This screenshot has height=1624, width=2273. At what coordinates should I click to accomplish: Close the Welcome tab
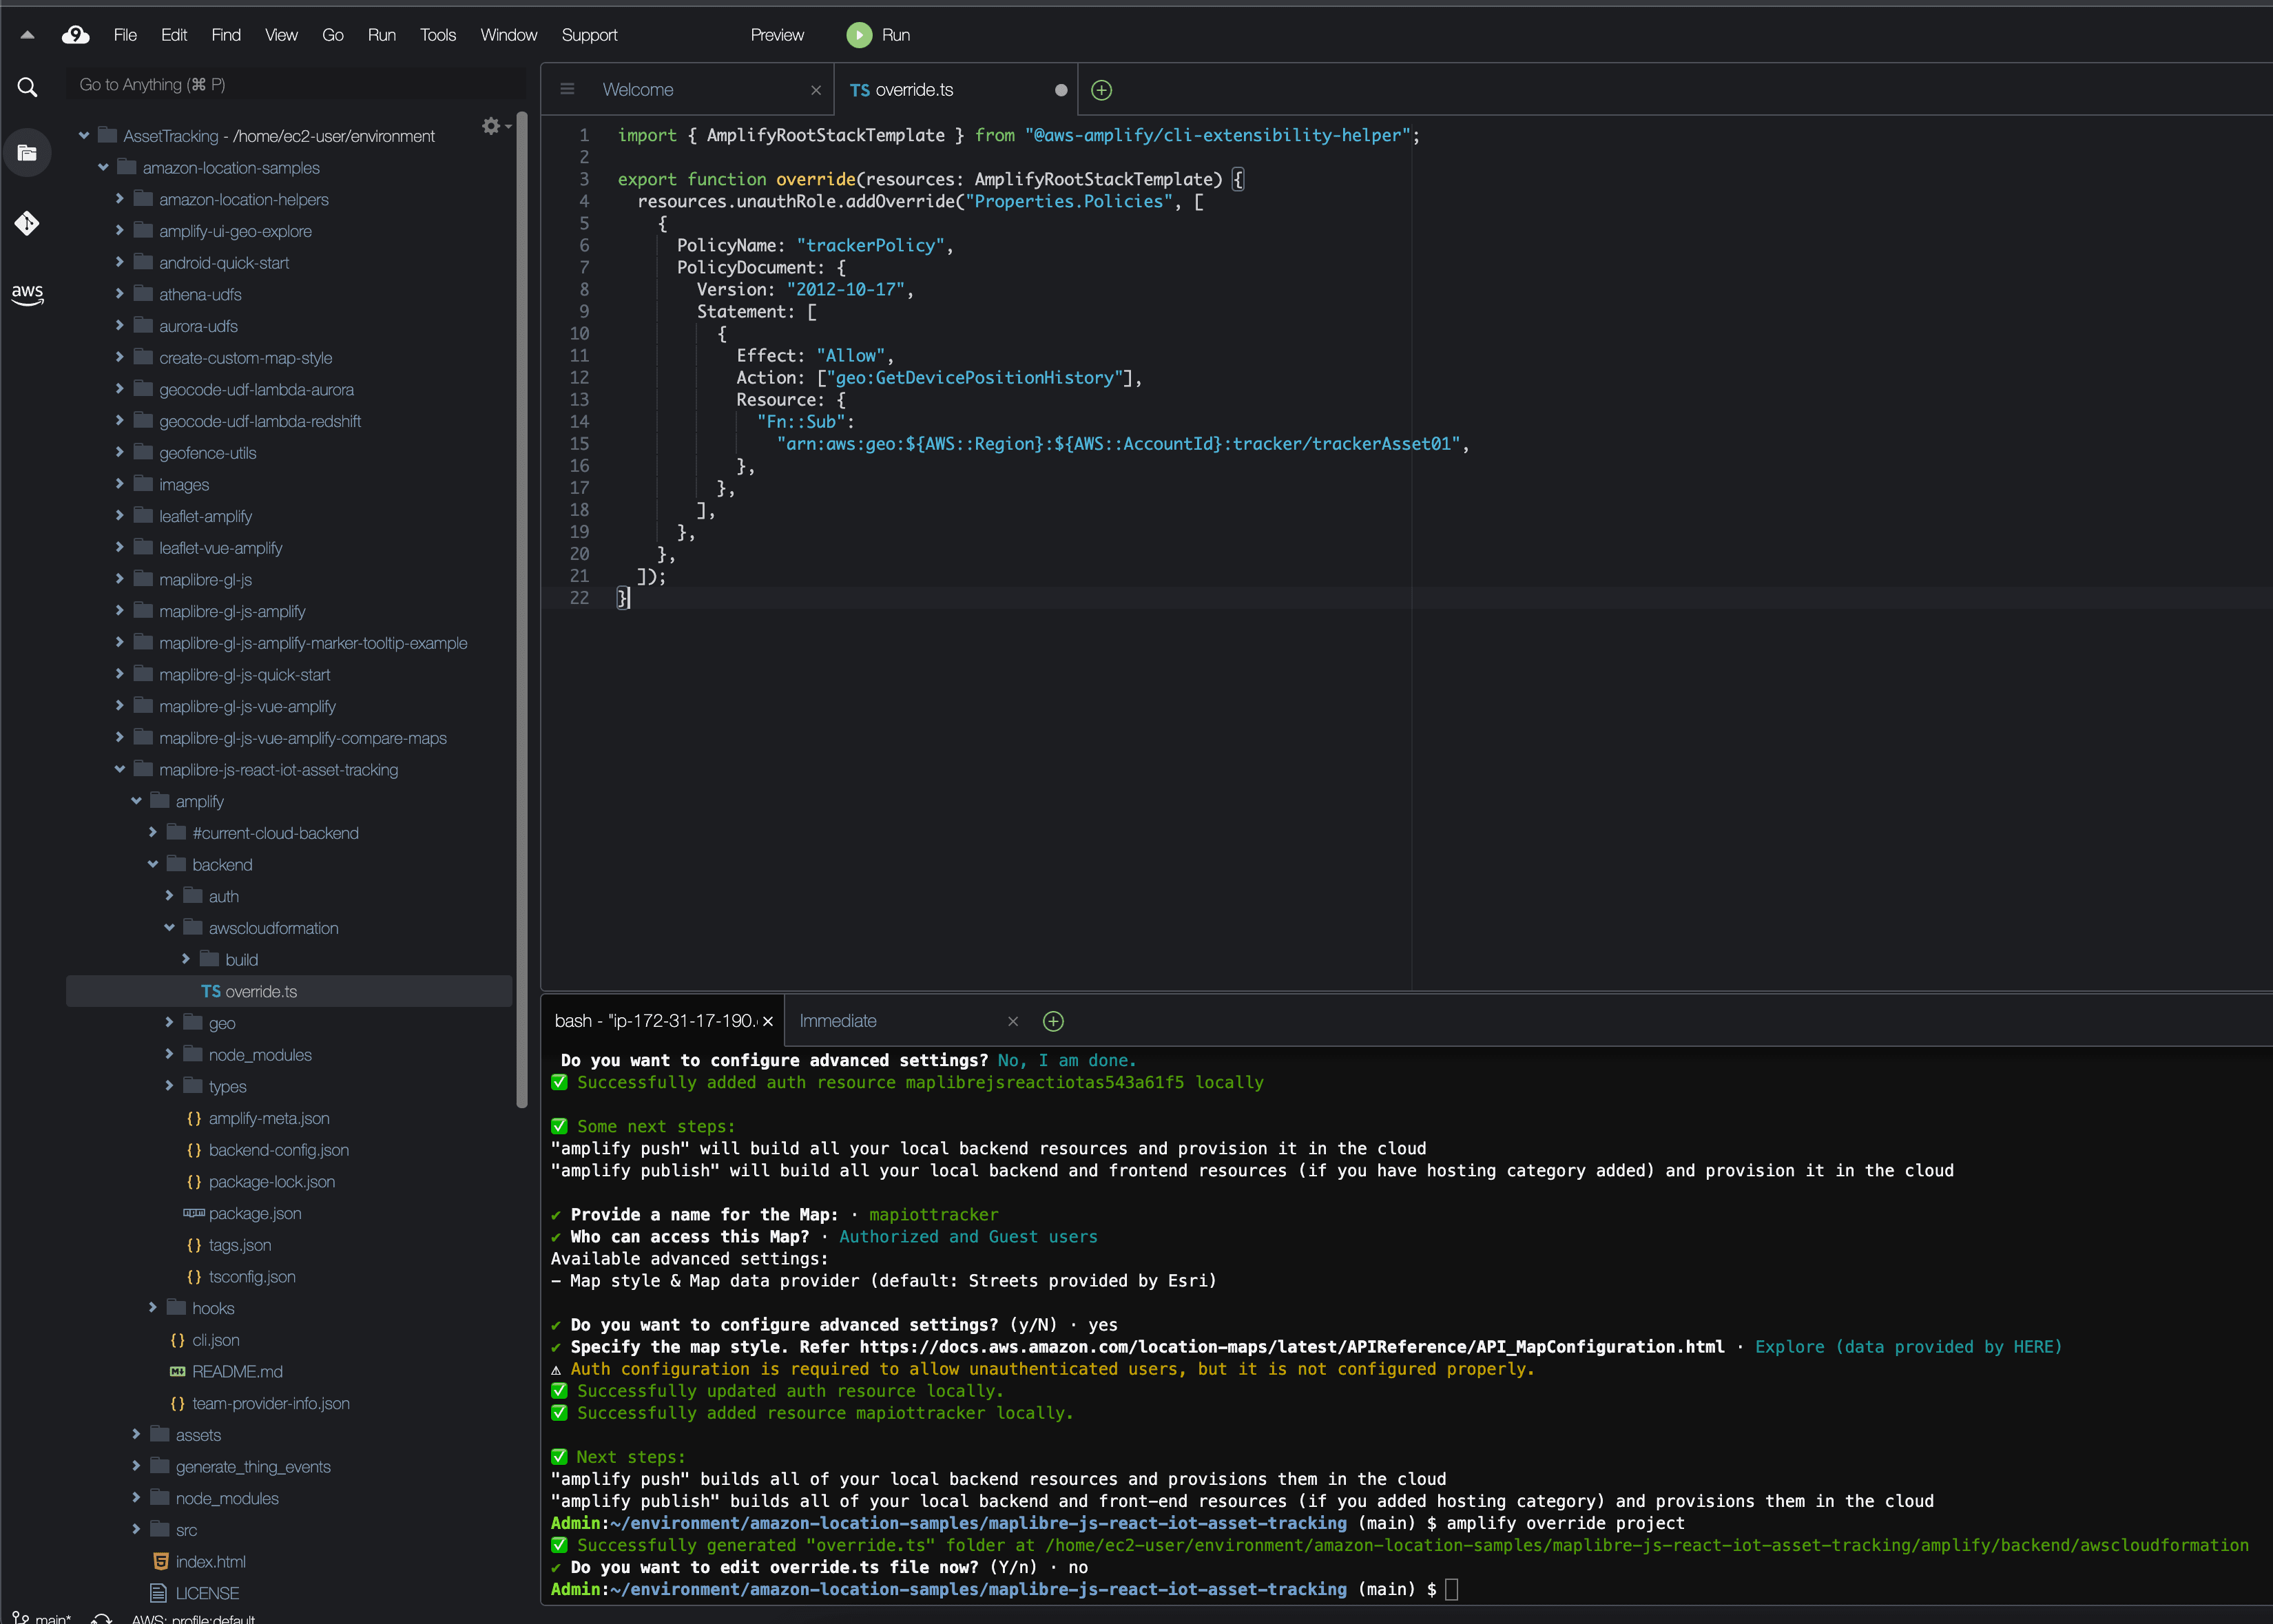point(816,90)
